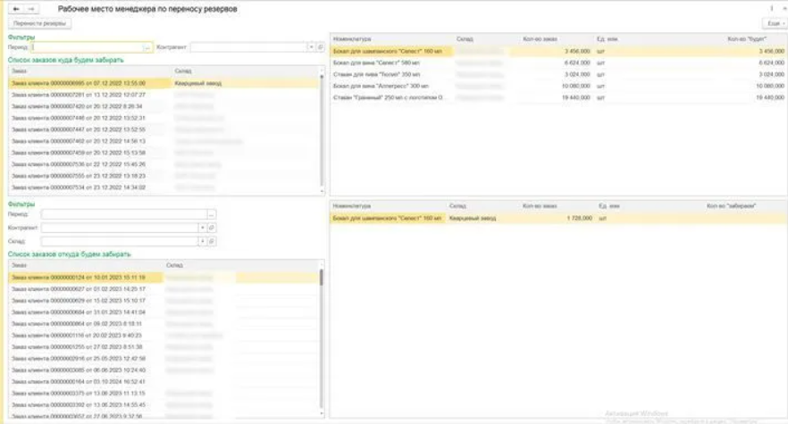788x424 pixels.
Task: Select 'Стакан Граненый 250 мл' row
Action: [558, 97]
